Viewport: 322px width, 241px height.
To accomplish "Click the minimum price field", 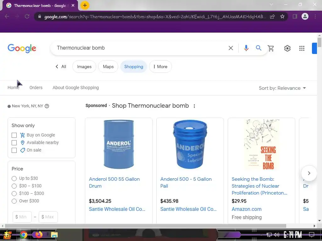I will click(22, 217).
